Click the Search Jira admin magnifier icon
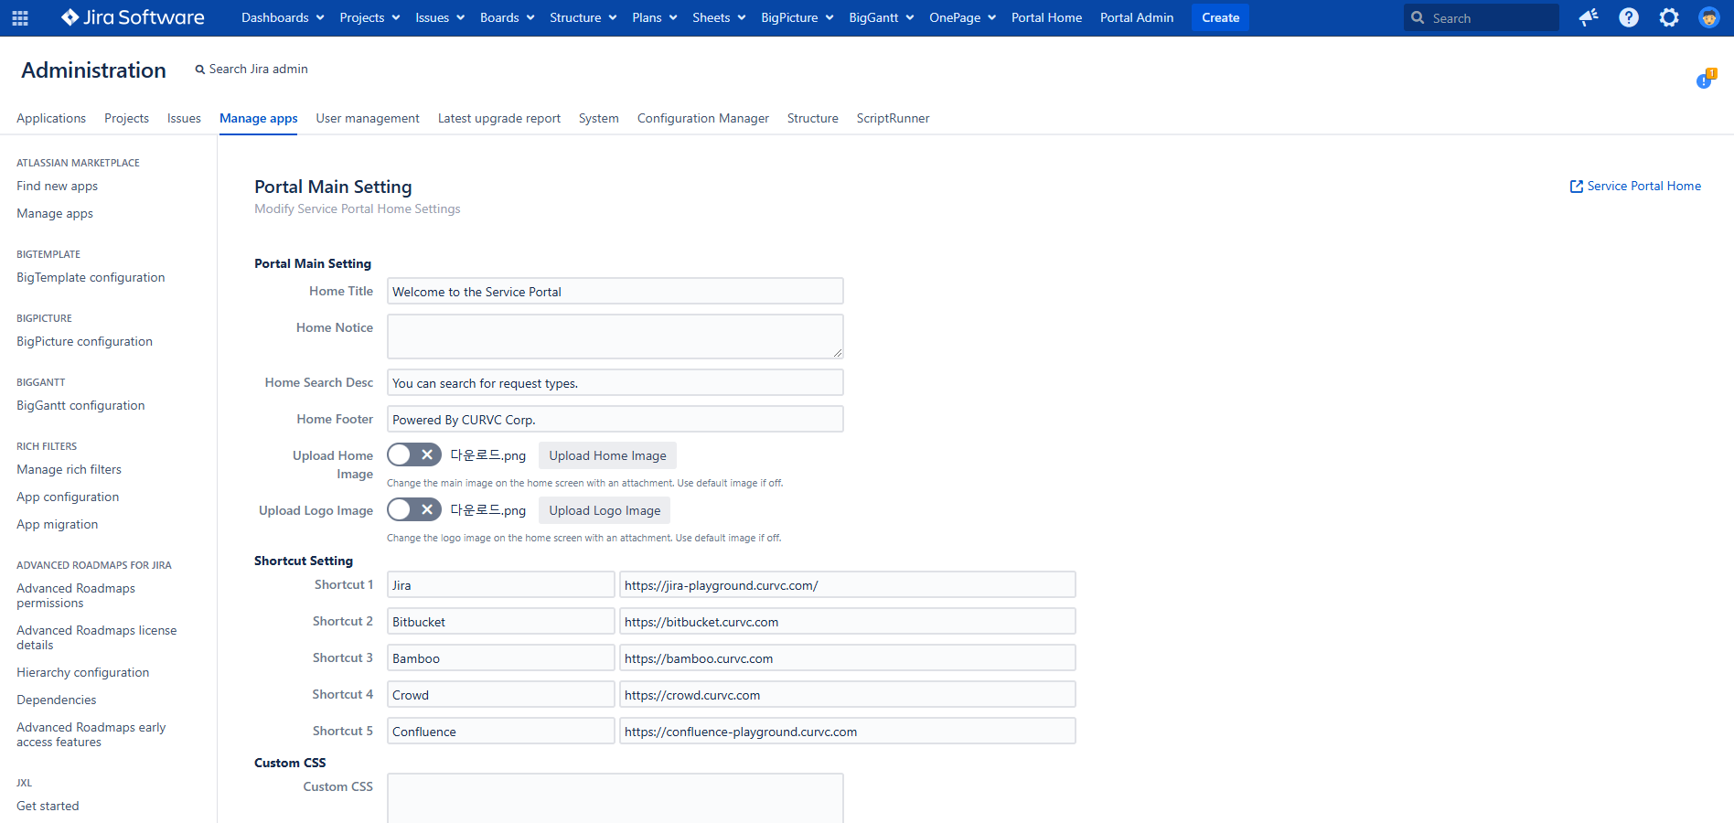The width and height of the screenshot is (1734, 823). tap(200, 69)
